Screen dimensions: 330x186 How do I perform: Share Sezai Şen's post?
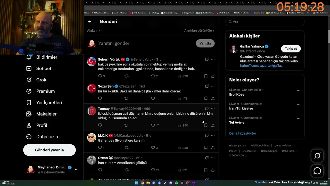(x=213, y=98)
